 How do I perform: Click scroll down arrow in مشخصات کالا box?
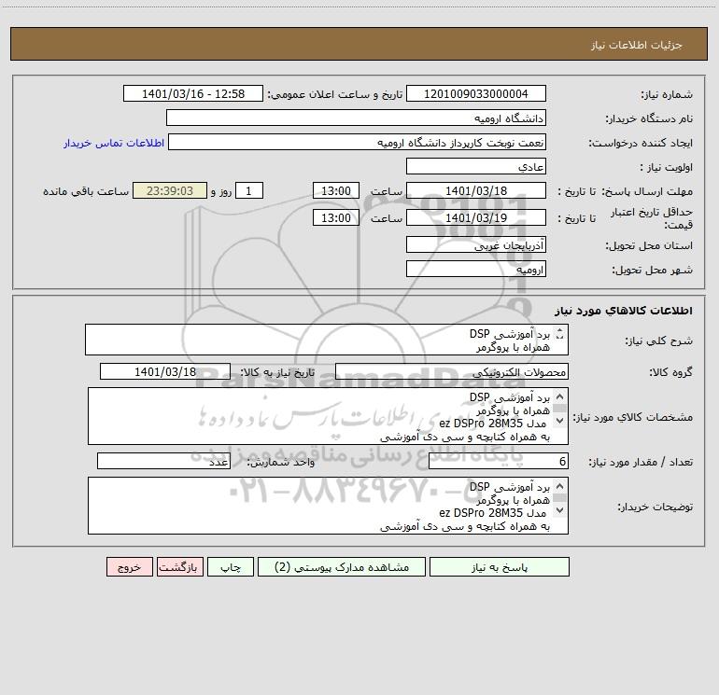pyautogui.click(x=559, y=420)
